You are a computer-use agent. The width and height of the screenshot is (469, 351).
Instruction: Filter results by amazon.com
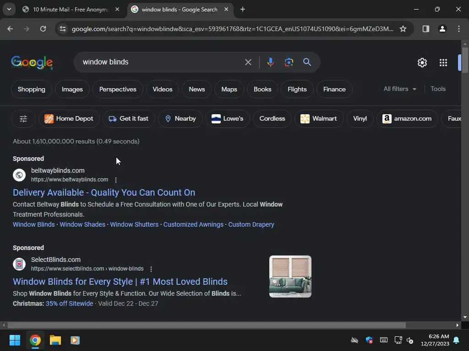click(407, 119)
